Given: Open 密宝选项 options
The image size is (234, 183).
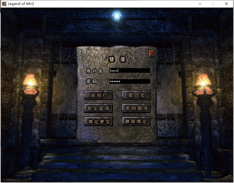Looking at the screenshot, I should click(98, 108).
